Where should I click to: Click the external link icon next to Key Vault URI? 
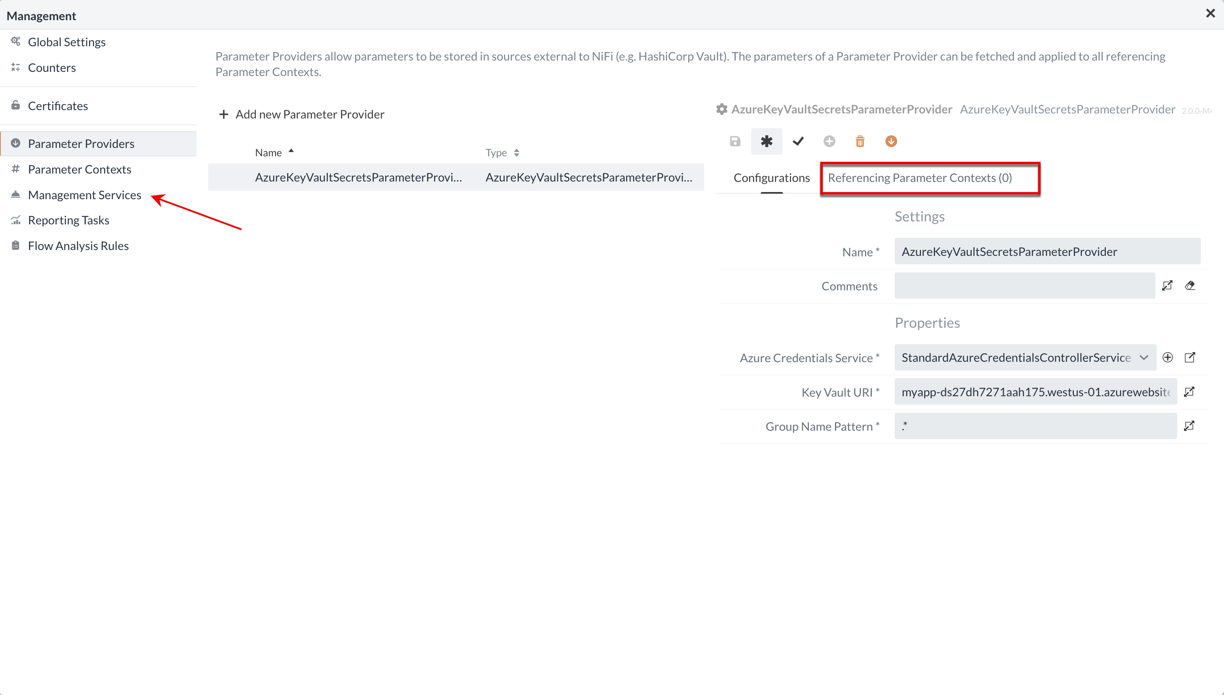coord(1190,392)
